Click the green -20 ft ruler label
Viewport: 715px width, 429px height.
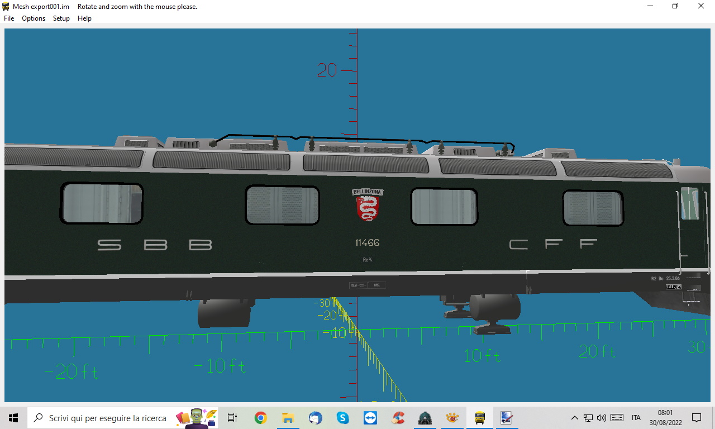(71, 371)
